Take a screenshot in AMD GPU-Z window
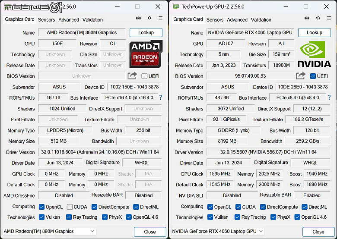 138,18
